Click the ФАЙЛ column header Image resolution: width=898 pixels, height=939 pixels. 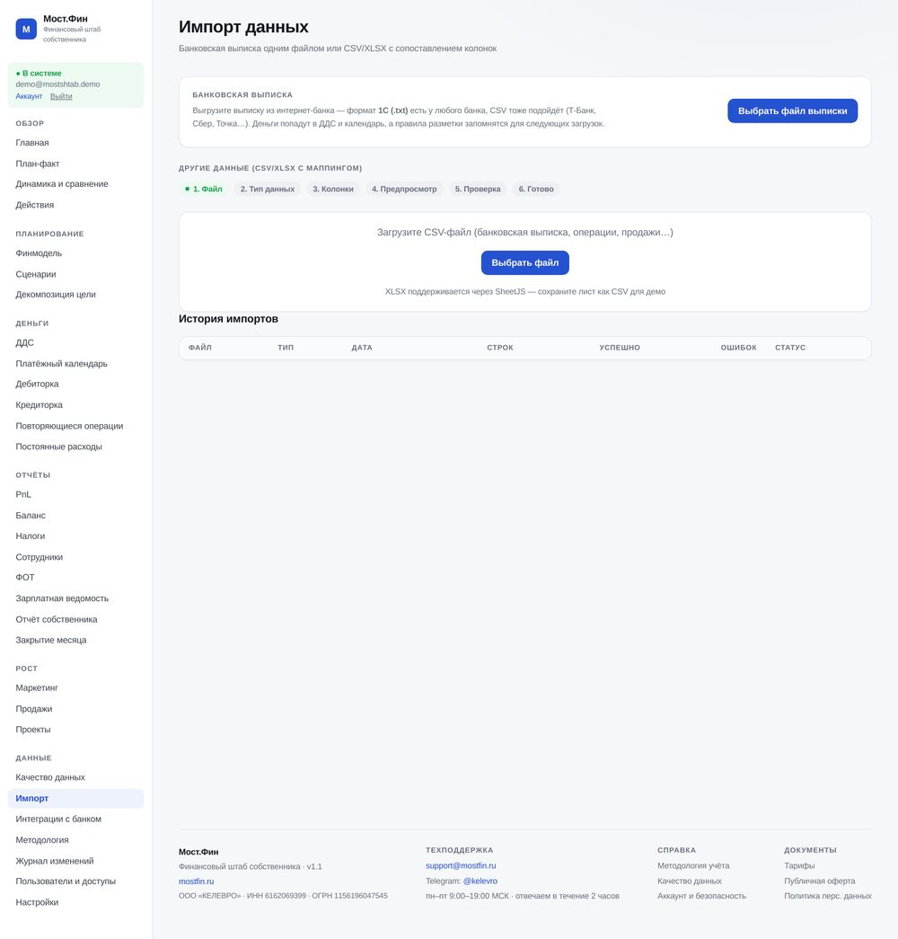pyautogui.click(x=200, y=348)
